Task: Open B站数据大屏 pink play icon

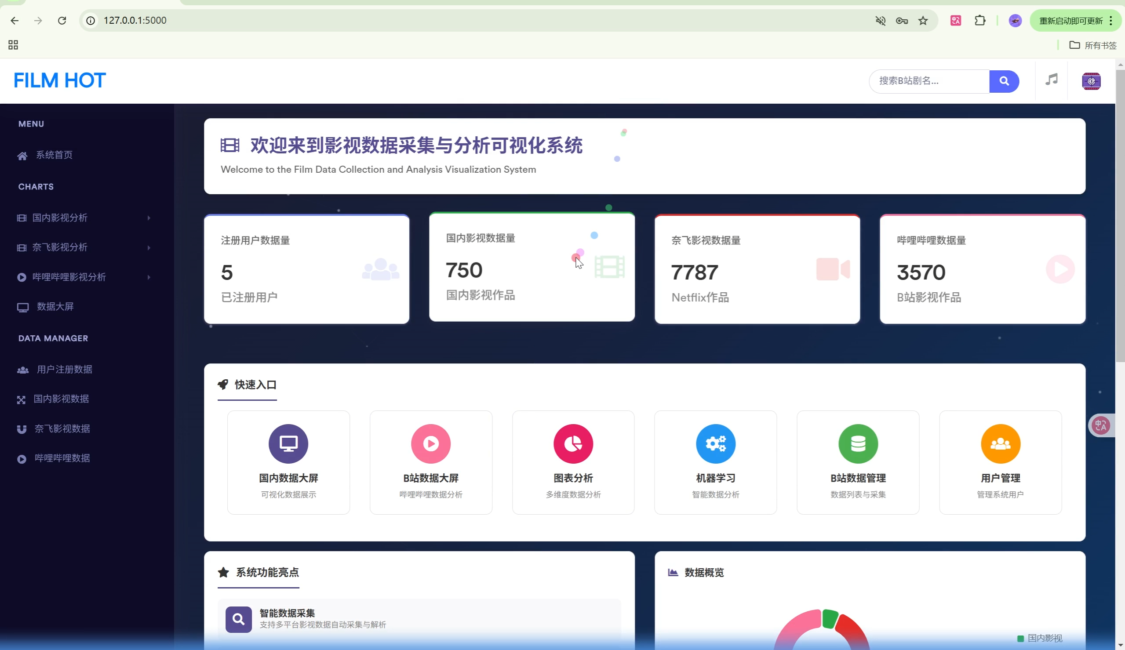Action: (430, 443)
